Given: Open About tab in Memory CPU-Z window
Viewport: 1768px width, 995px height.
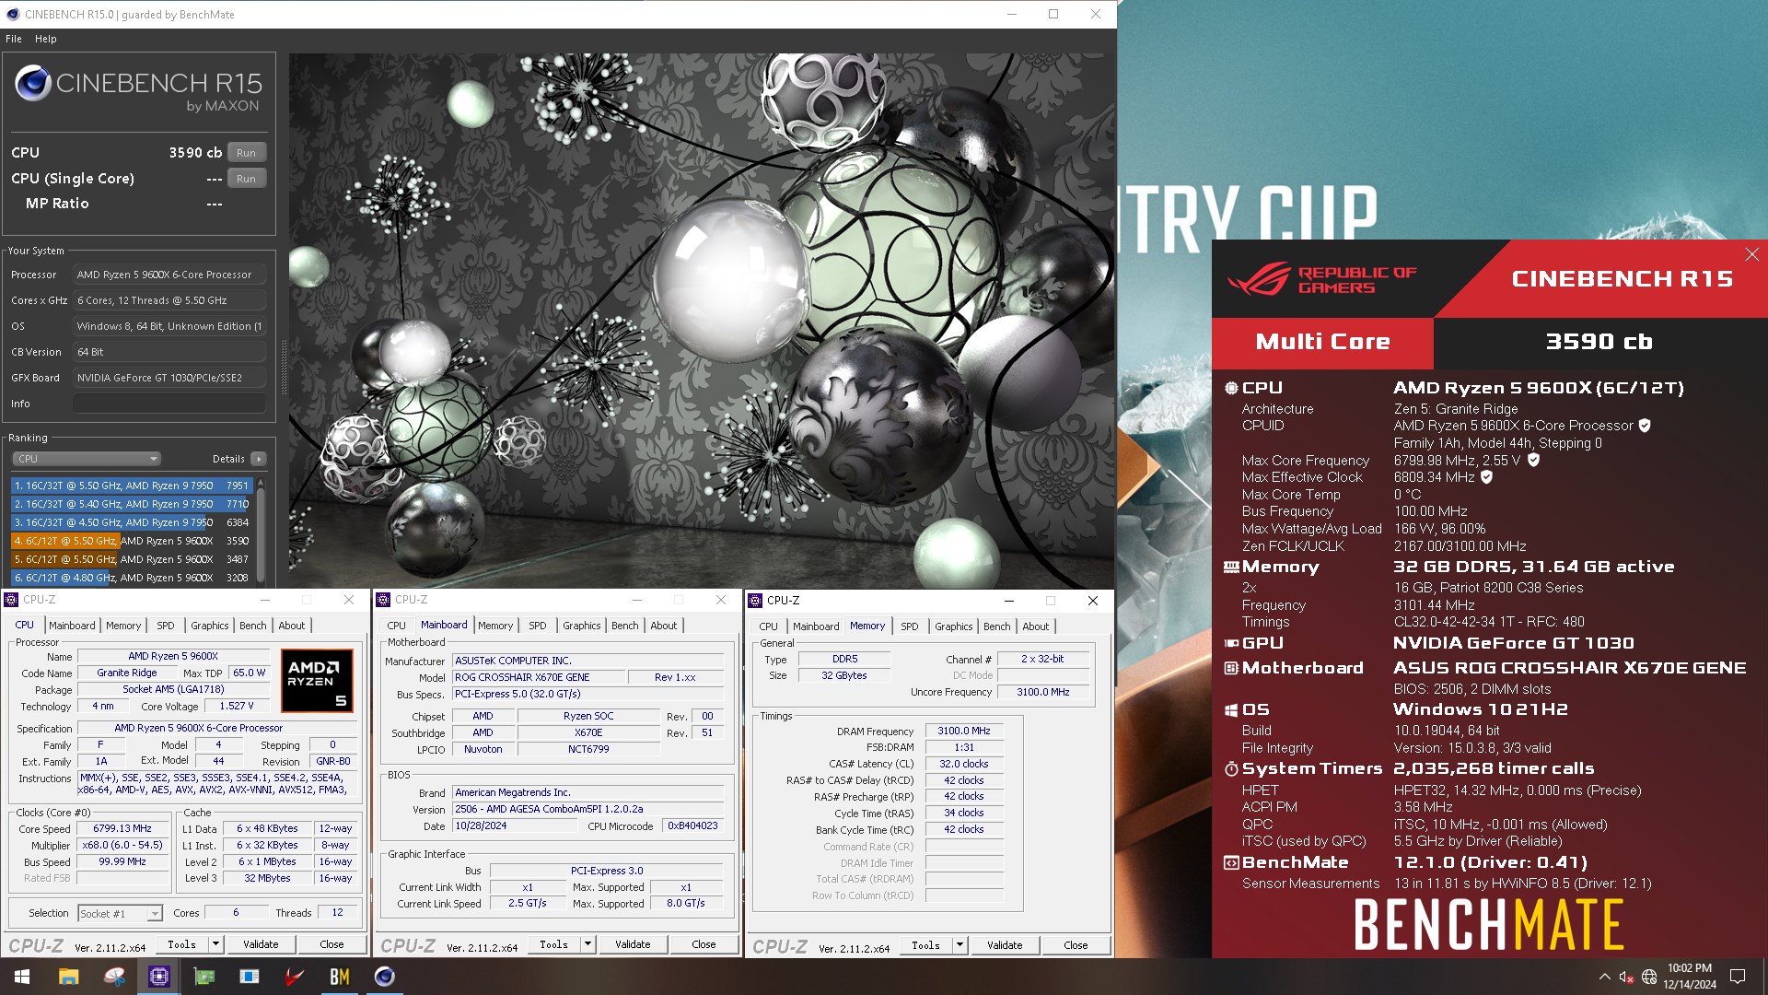Looking at the screenshot, I should coord(1036,626).
